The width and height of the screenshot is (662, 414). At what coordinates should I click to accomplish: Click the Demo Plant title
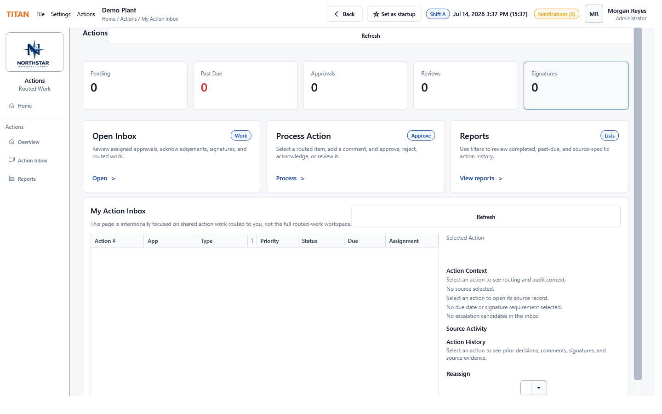[x=119, y=10]
